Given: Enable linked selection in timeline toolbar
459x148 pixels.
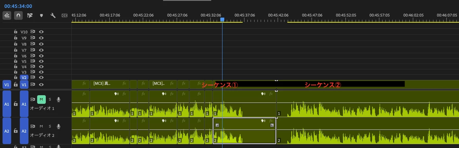Looking at the screenshot, I should tap(30, 15).
